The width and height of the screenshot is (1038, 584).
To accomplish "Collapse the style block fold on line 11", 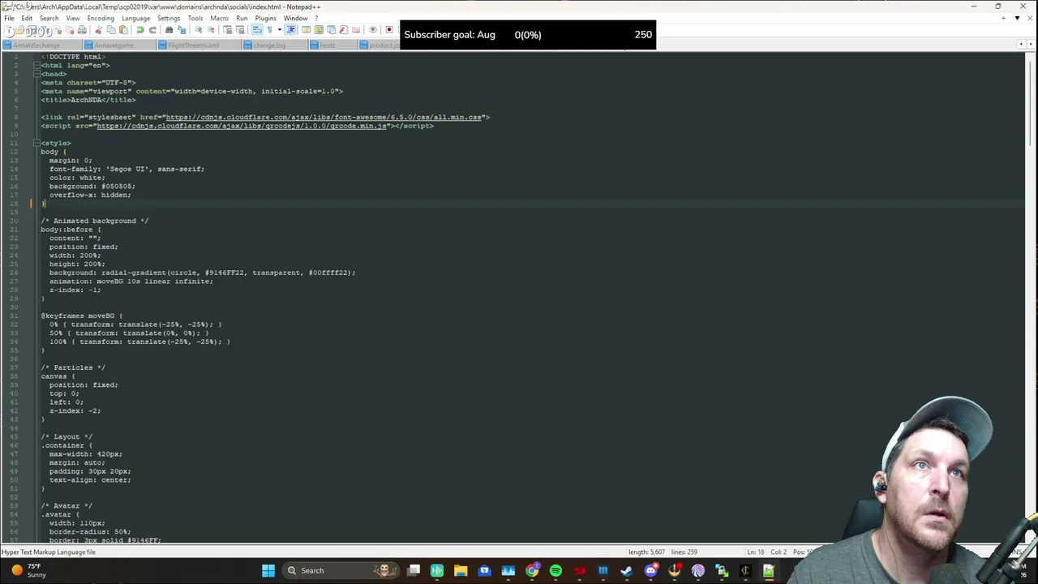I will pyautogui.click(x=36, y=143).
